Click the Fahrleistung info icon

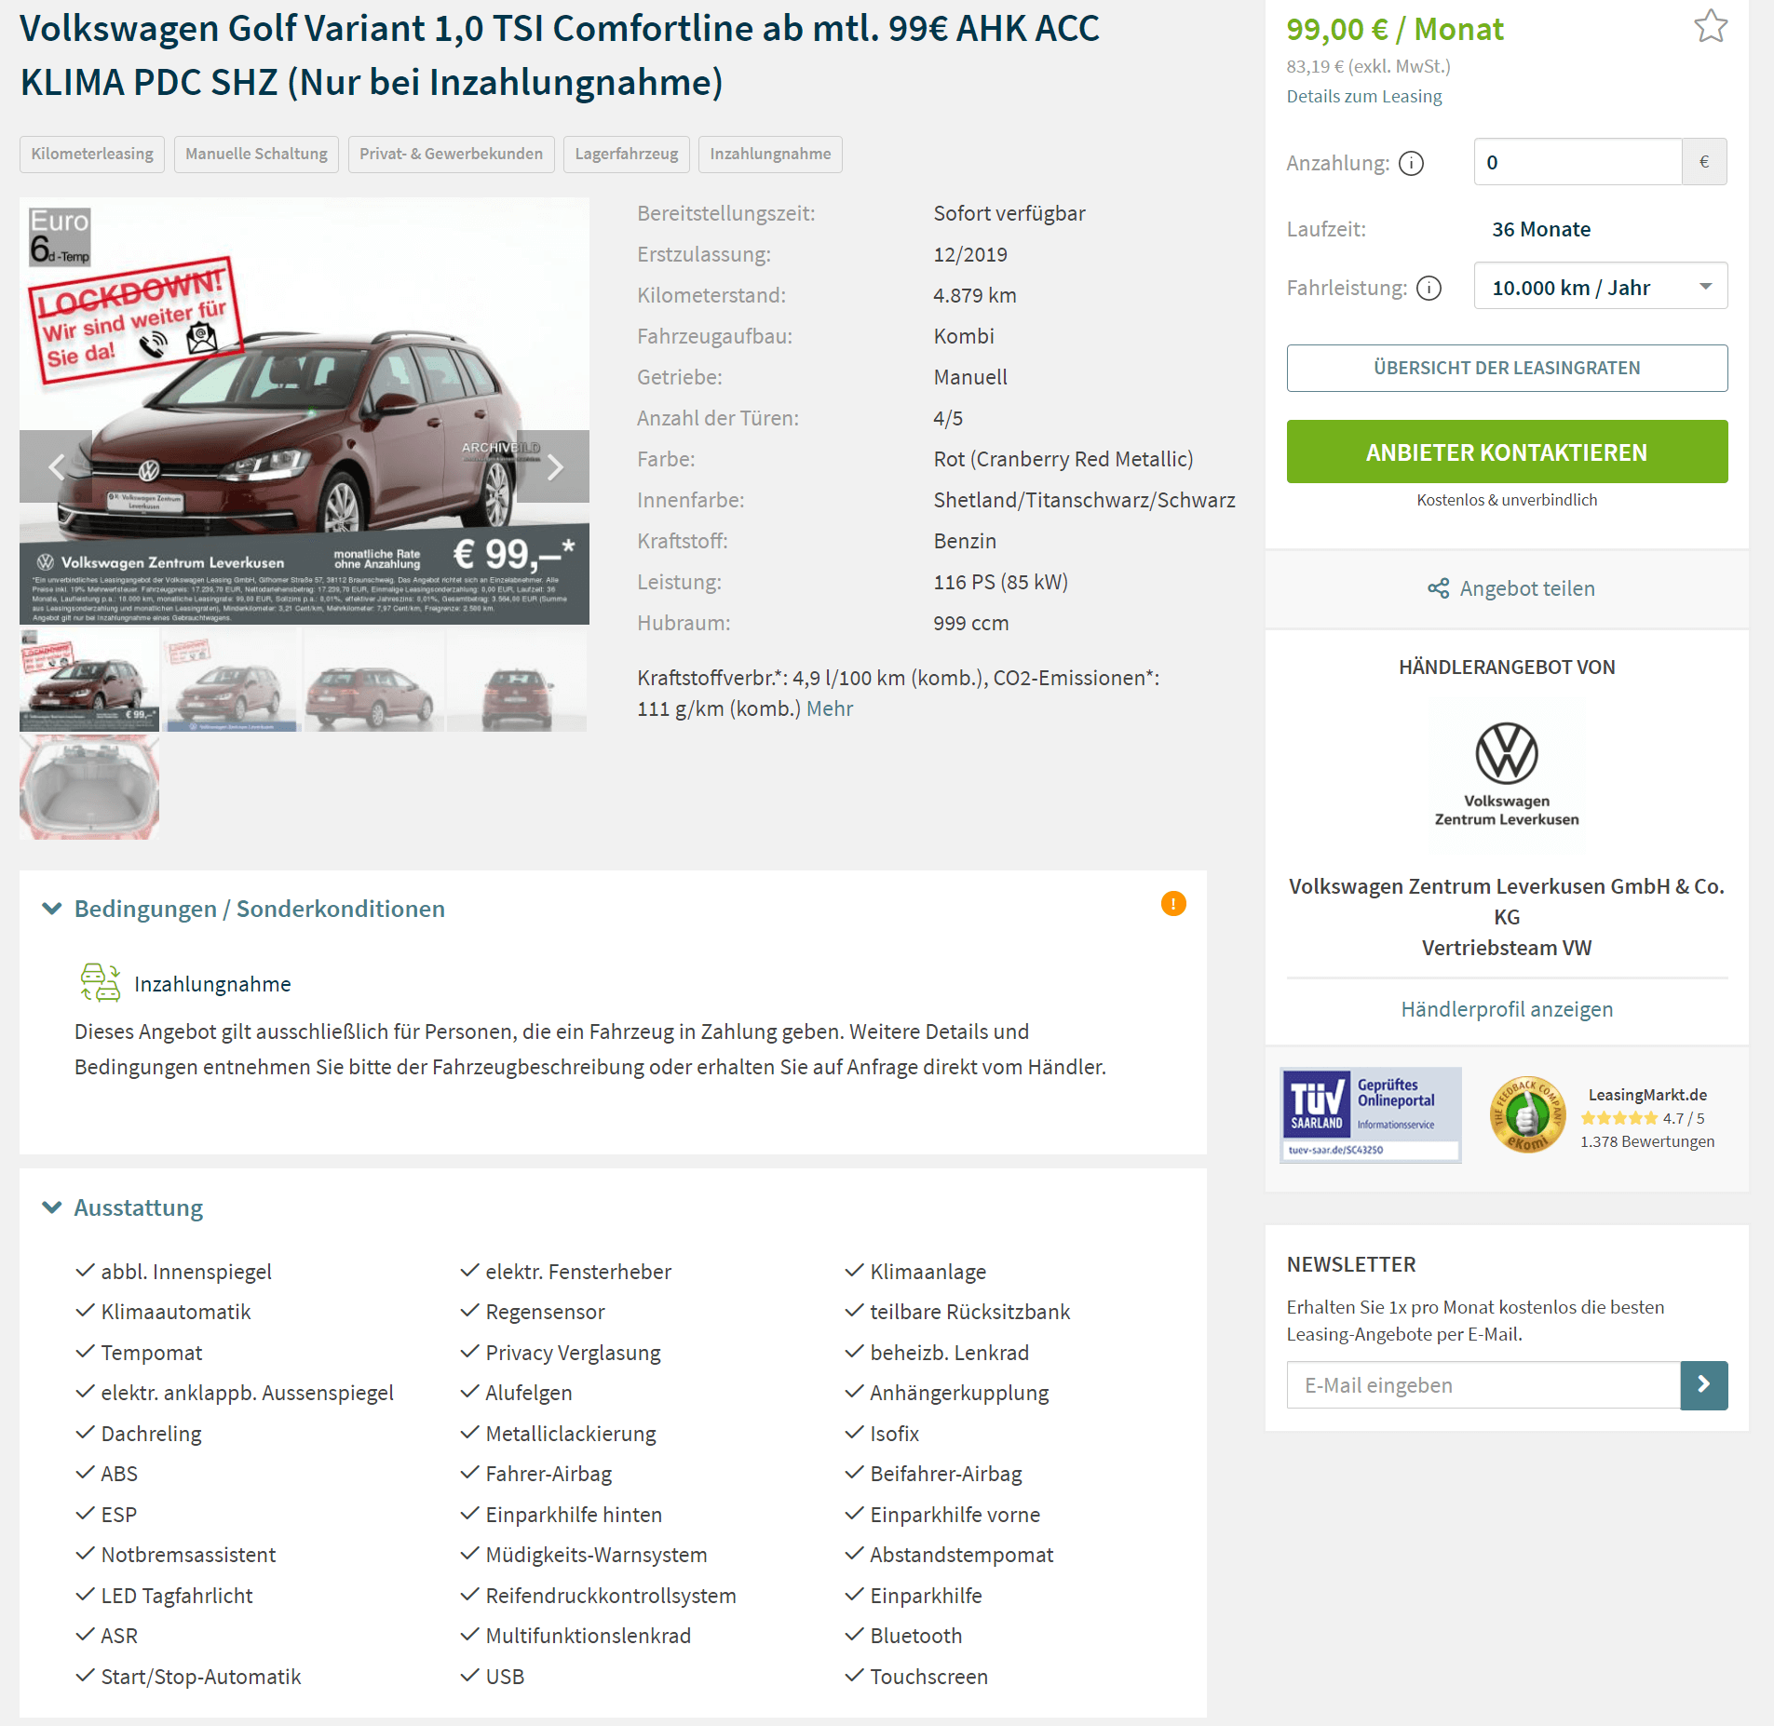coord(1429,289)
